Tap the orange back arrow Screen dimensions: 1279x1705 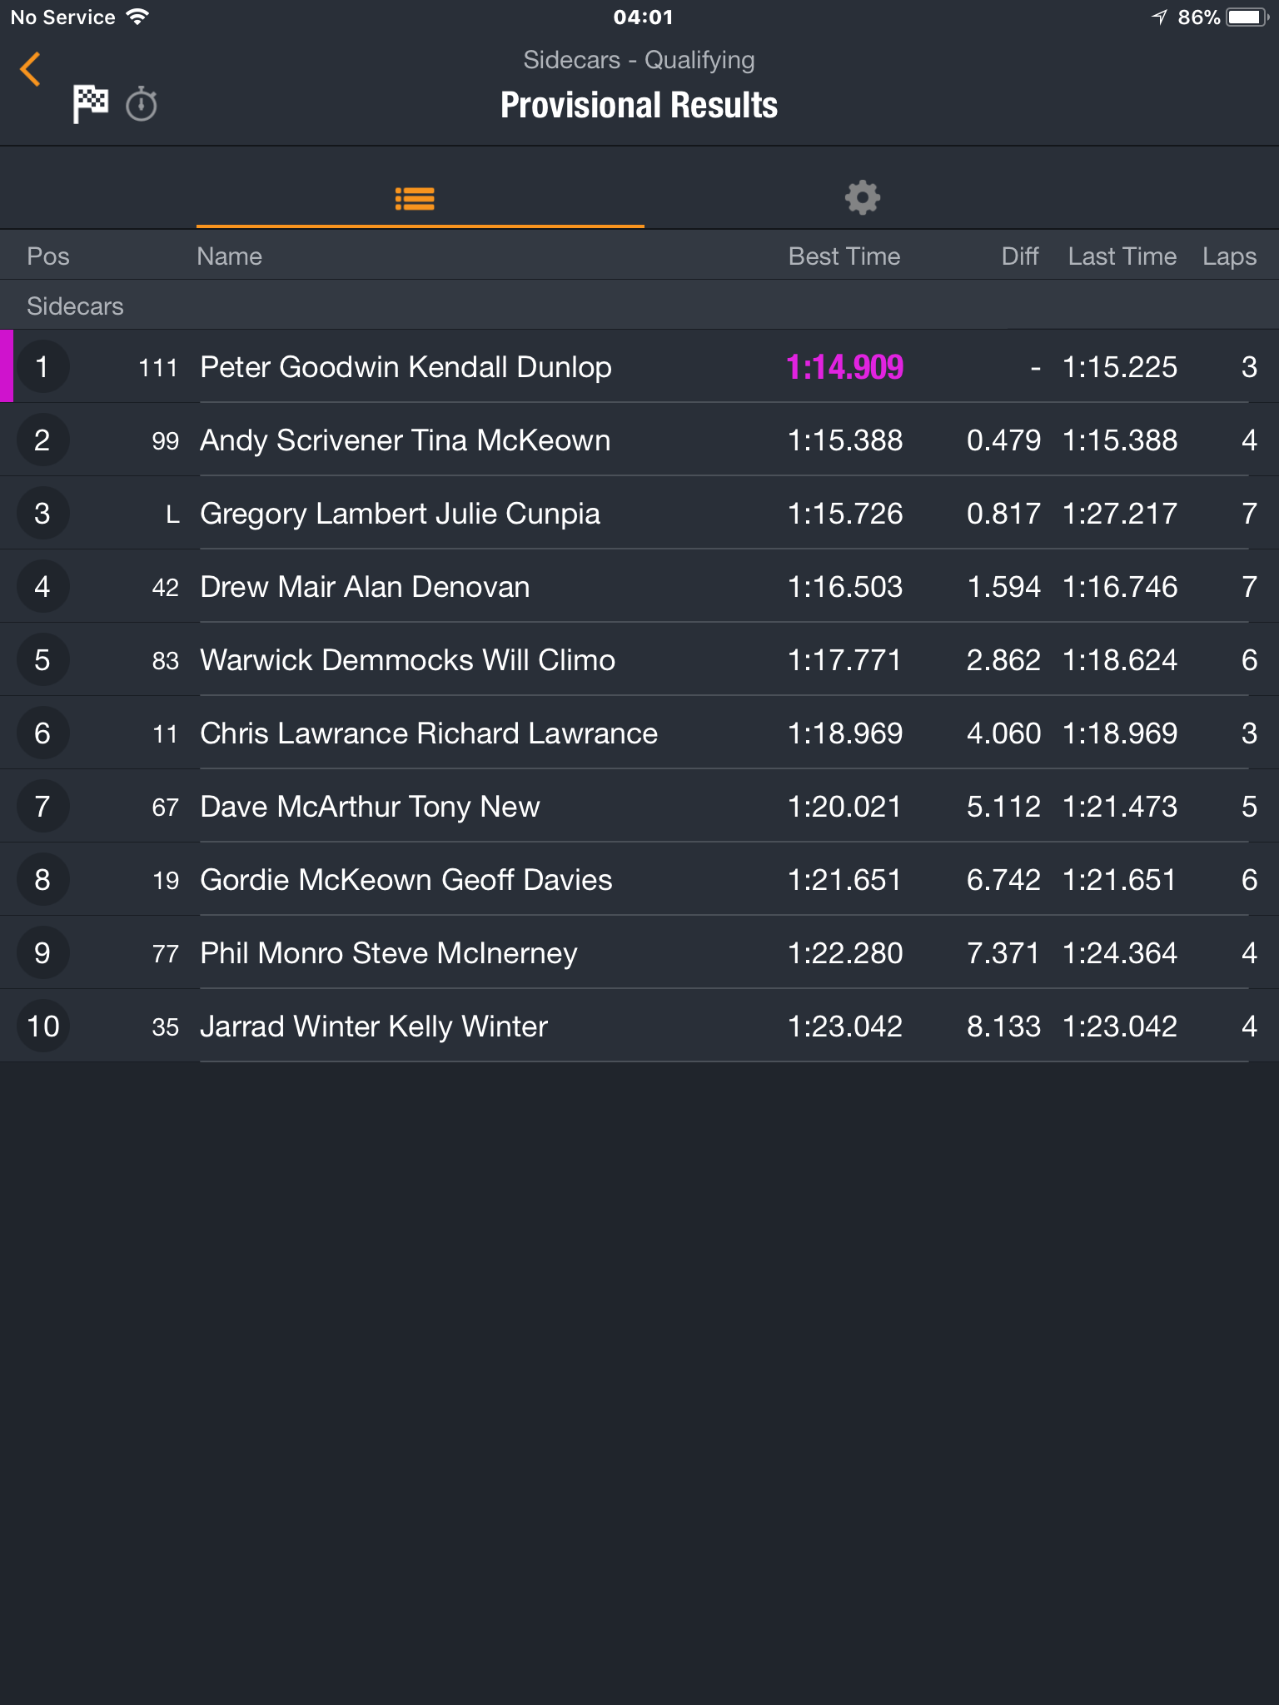[x=30, y=69]
